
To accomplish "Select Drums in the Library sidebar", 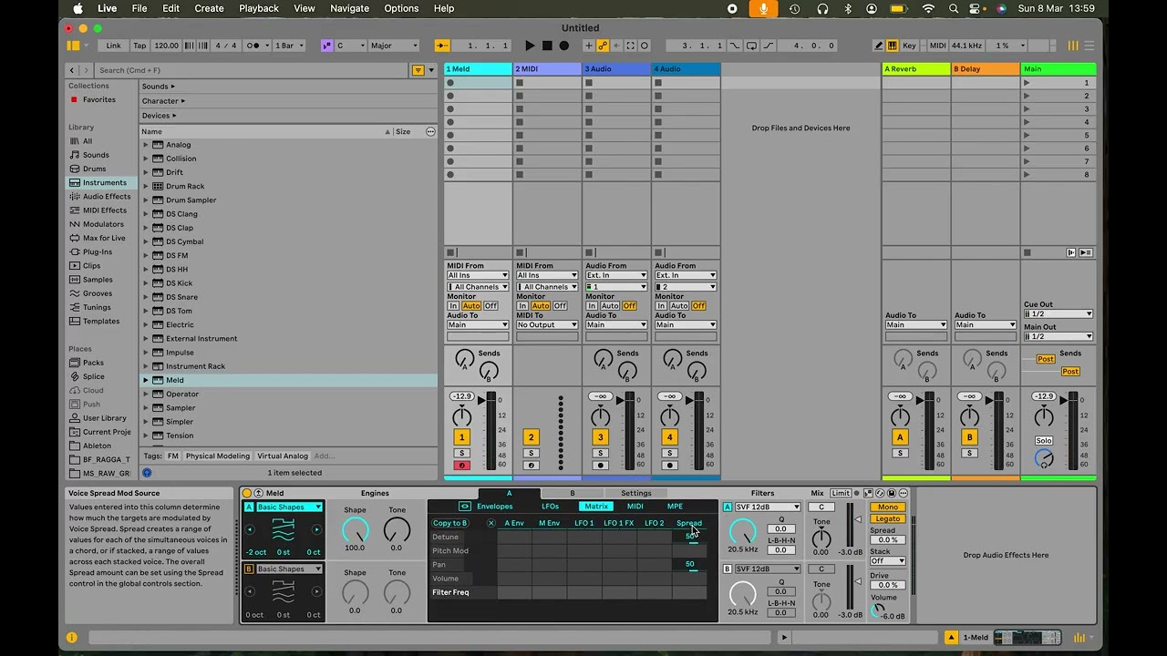I will tap(94, 169).
